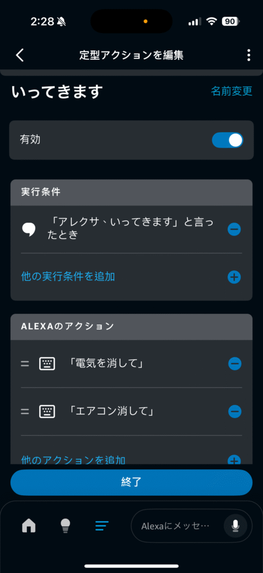Remove the 「アレクサ、いってきます」 trigger
263x573 pixels.
tap(234, 229)
